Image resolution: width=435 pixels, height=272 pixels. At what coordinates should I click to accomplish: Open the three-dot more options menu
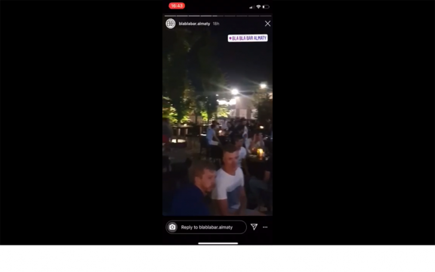(265, 227)
